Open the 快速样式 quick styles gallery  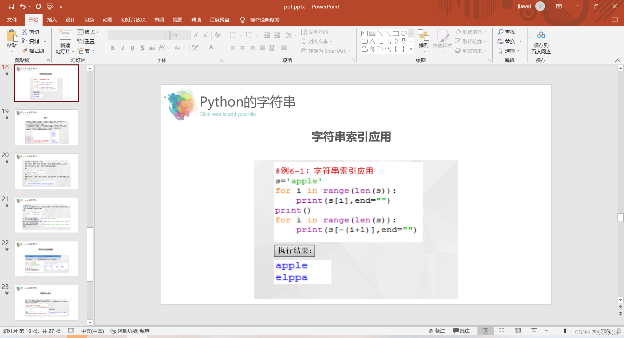coord(442,41)
